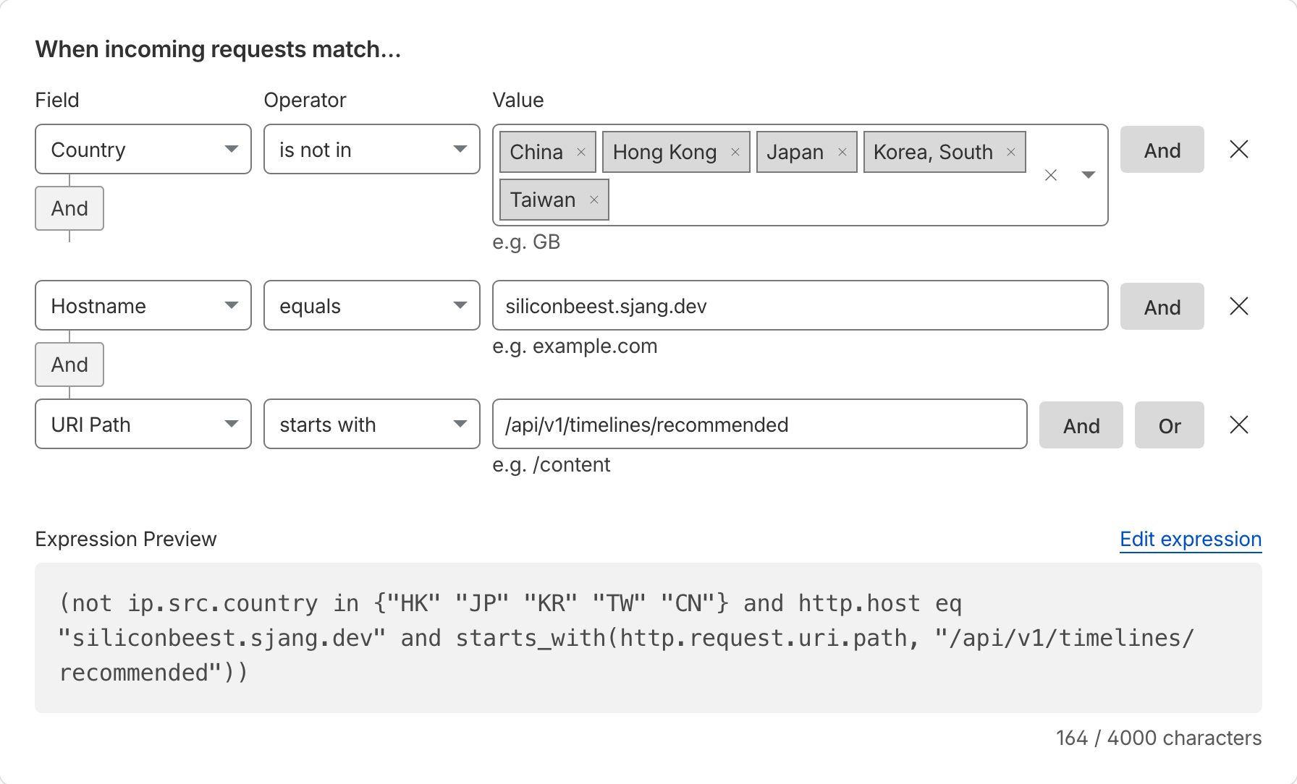Change the 'starts with' operator dropdown

(x=372, y=424)
